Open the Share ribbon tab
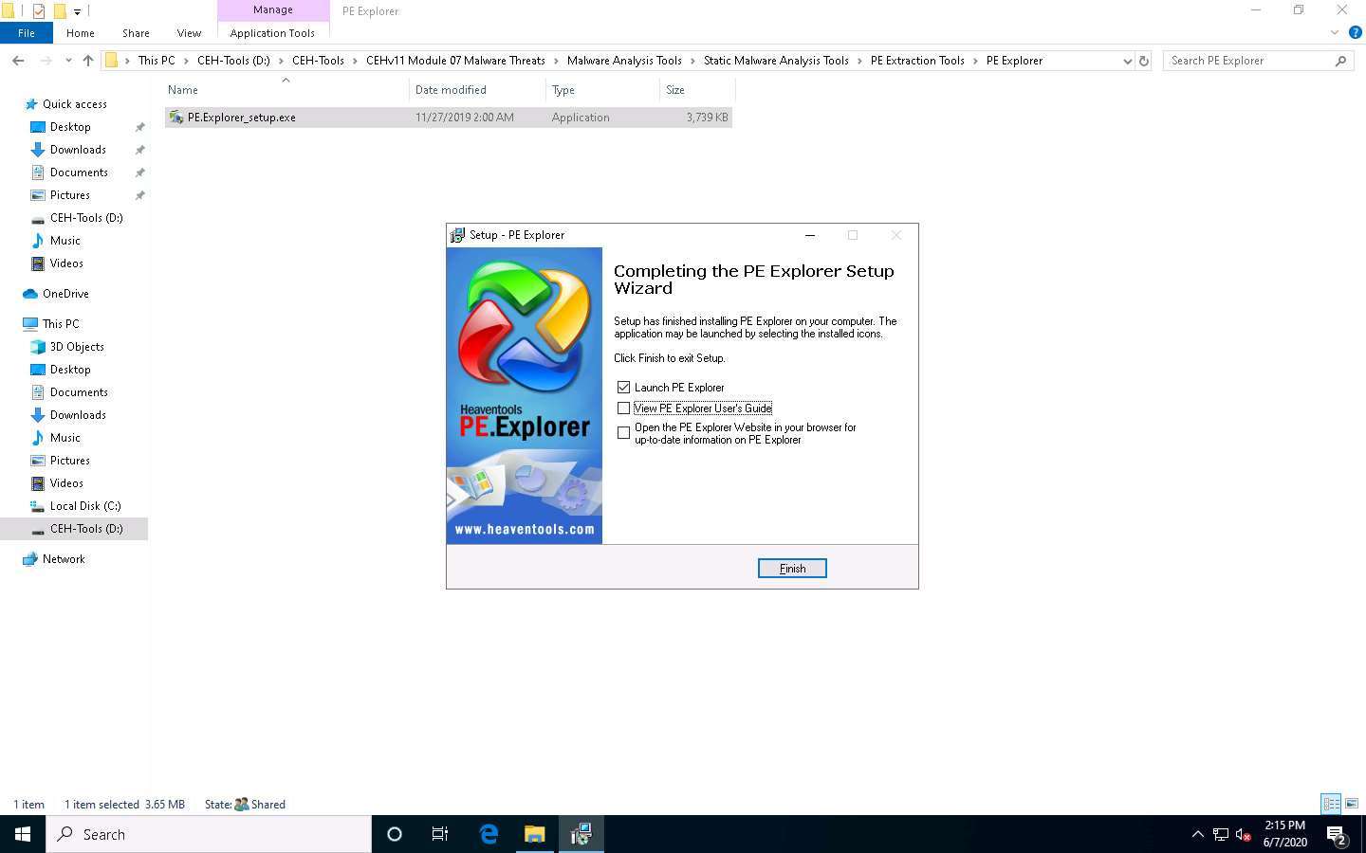 coord(136,33)
